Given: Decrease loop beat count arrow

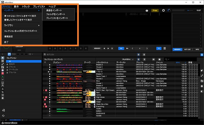Looking at the screenshot, I should (x=132, y=48).
